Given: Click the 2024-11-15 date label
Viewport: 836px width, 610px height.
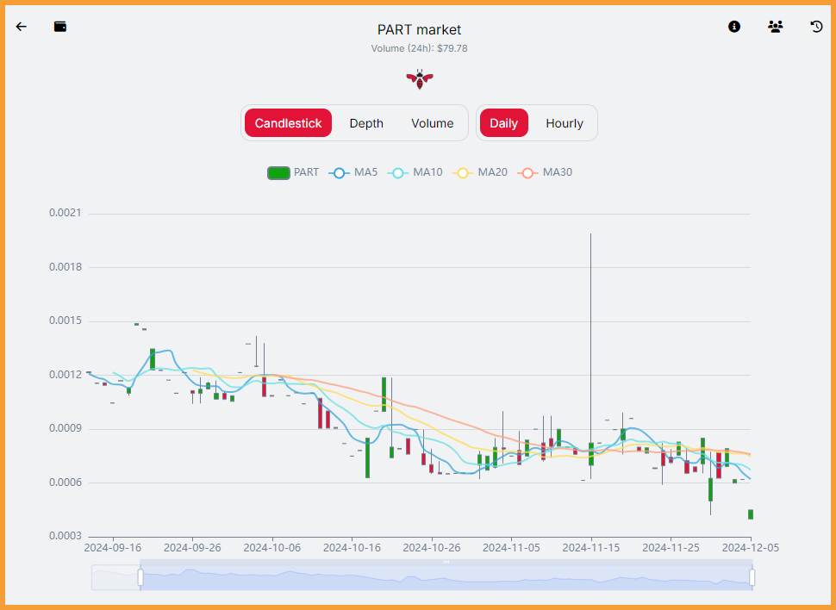Looking at the screenshot, I should pos(591,548).
